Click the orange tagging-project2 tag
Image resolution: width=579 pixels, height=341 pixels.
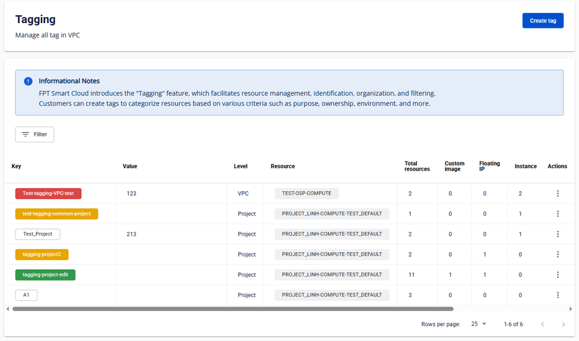tap(42, 254)
